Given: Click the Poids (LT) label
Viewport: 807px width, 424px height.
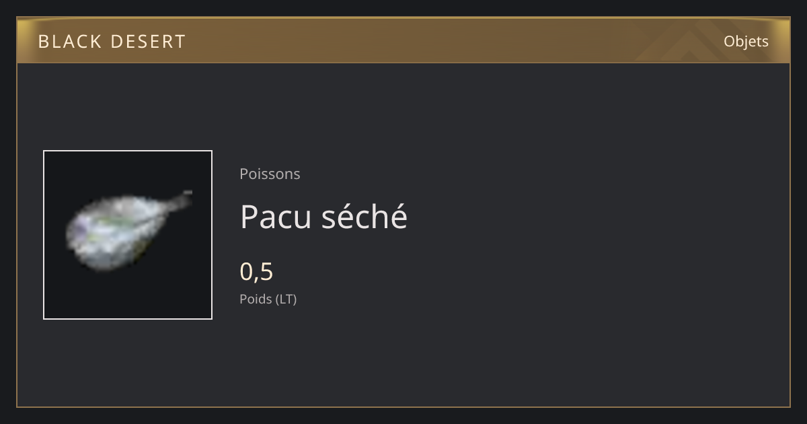Looking at the screenshot, I should (x=268, y=299).
